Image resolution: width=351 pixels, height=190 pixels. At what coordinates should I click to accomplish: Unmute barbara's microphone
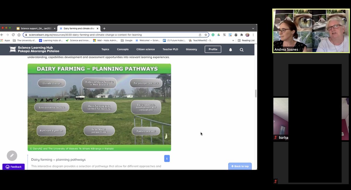pyautogui.click(x=275, y=137)
